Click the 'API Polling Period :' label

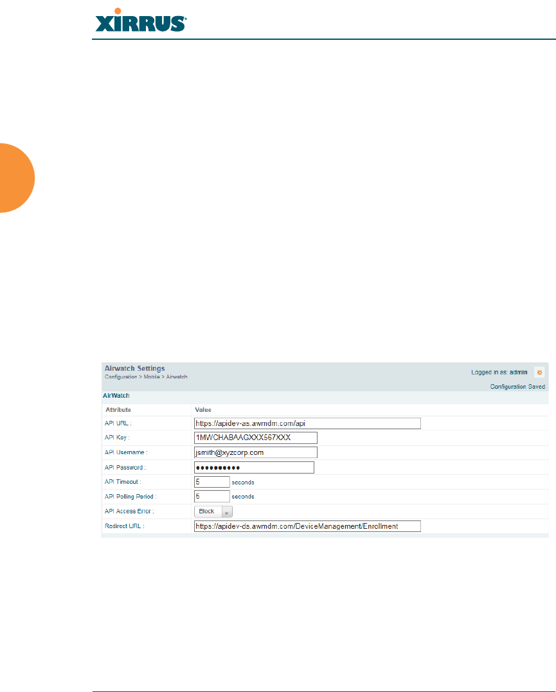[130, 497]
